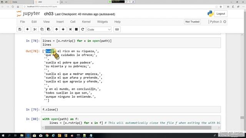Click the kernel idle indicator circle

tap(225, 22)
